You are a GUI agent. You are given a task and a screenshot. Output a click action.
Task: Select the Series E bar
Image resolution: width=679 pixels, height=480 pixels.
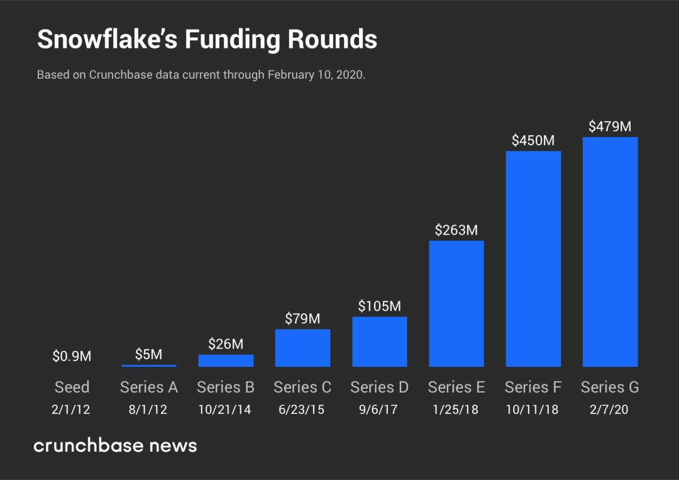[x=456, y=304]
